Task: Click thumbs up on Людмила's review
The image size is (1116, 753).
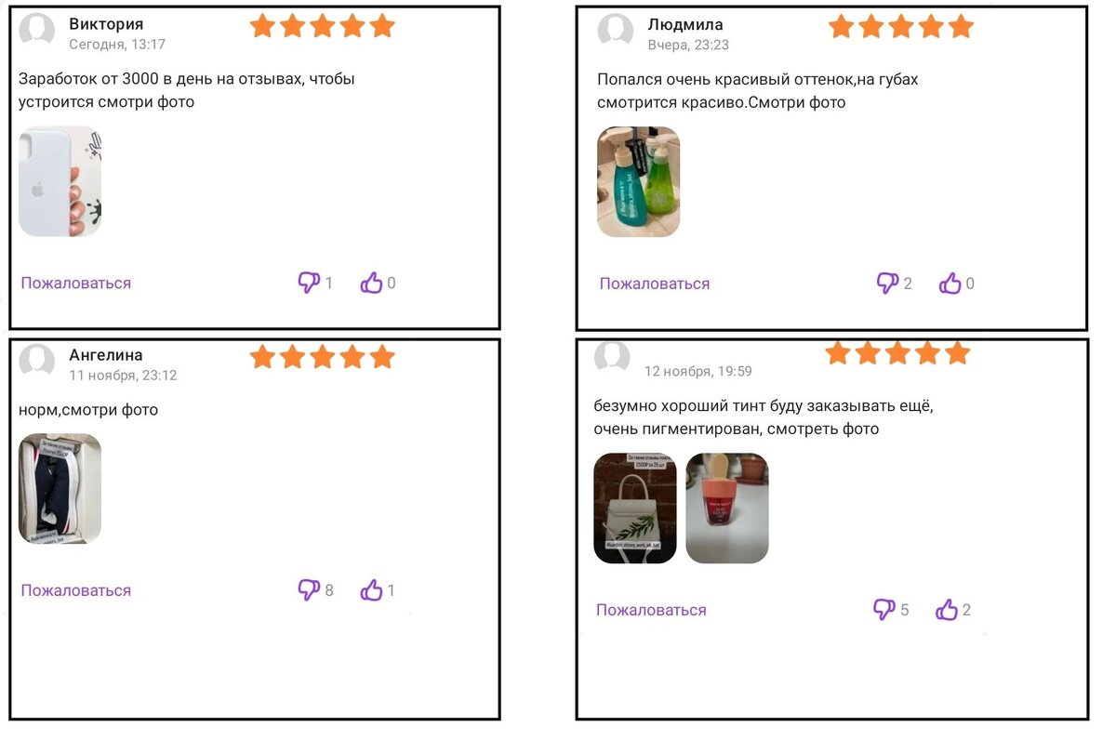Action: (950, 284)
